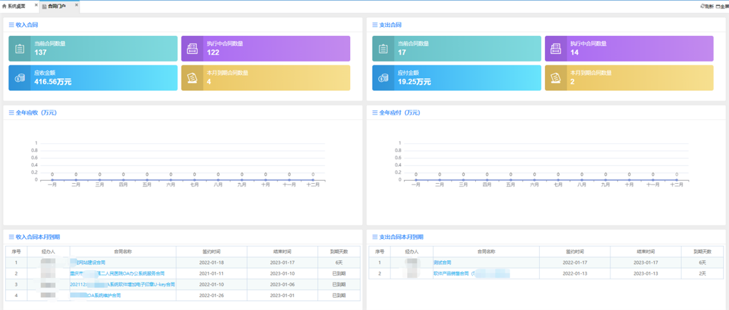Click the menu icon beside 全年应收 heading
Image resolution: width=729 pixels, height=310 pixels.
click(12, 112)
